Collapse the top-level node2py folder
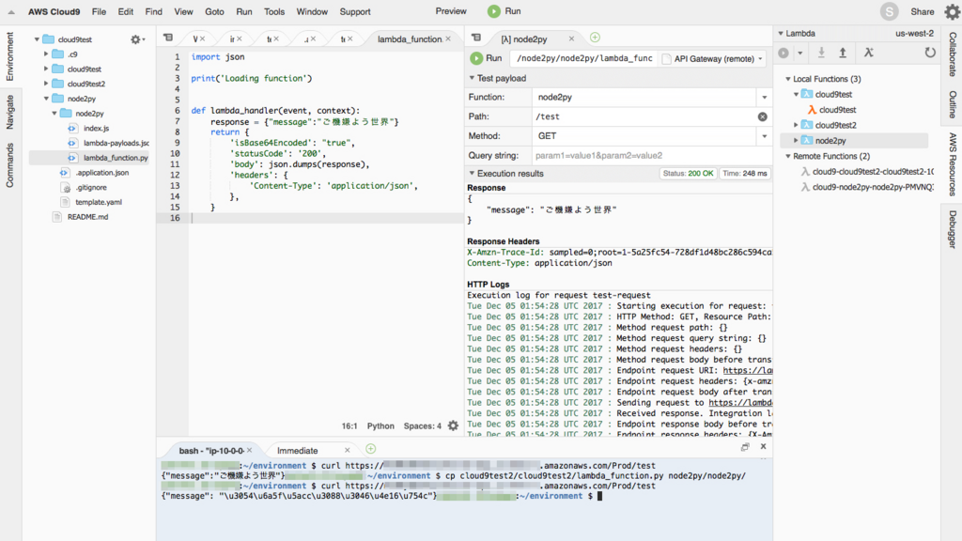The height and width of the screenshot is (541, 962). [x=46, y=98]
